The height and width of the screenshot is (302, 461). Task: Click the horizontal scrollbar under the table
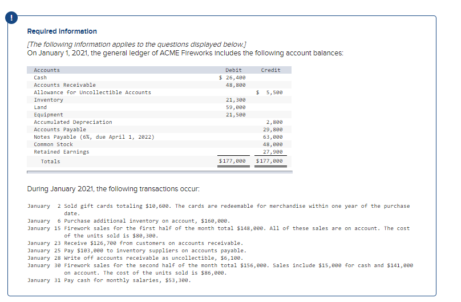coord(160,172)
